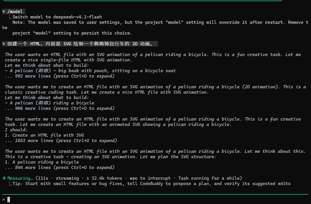The image size is (311, 204).
Task: Expand the '844 more lines' collapsed block
Action: 60,168
